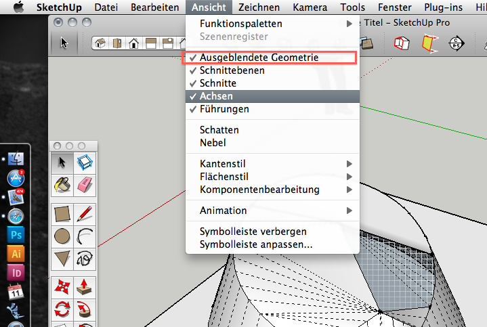Switch to Top view icon
The height and width of the screenshot is (327, 487).
pyautogui.click(x=117, y=43)
